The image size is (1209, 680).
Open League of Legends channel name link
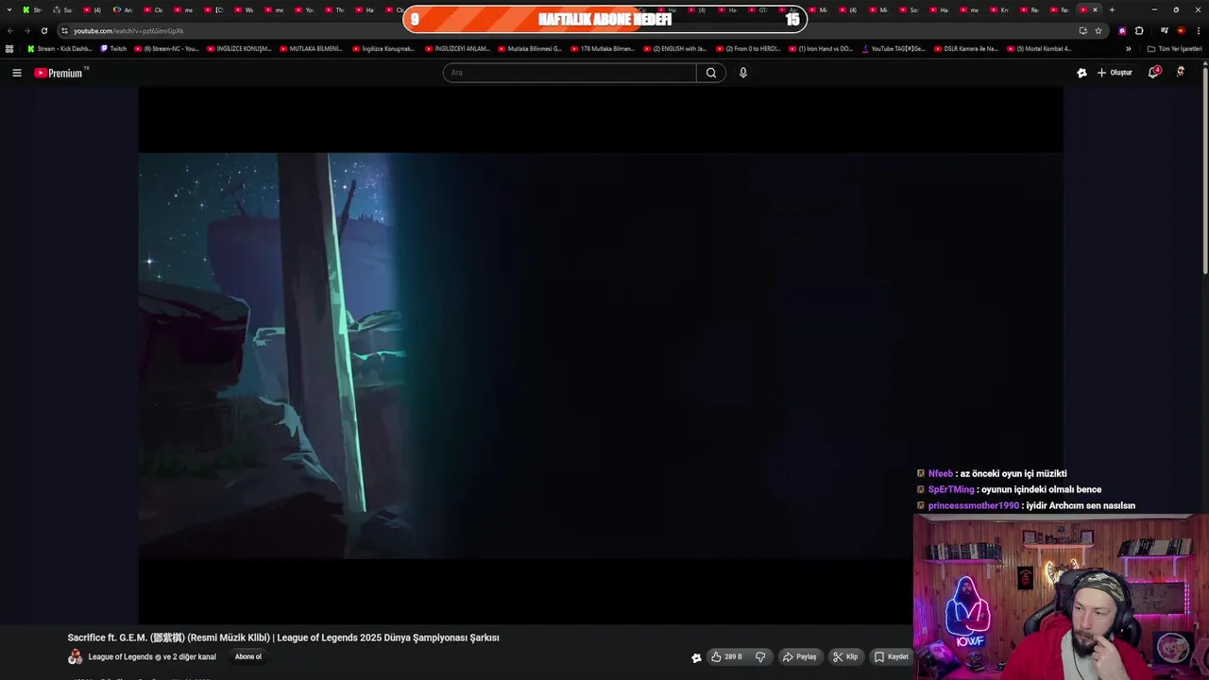pos(120,657)
